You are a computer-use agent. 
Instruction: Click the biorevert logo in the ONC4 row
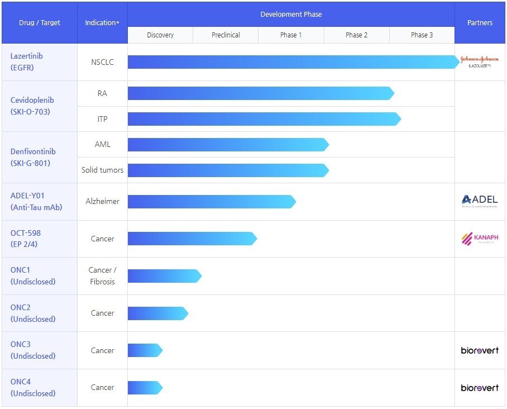coord(480,387)
